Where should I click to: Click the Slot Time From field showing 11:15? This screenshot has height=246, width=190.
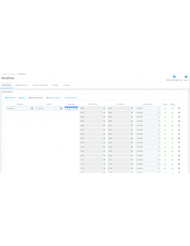coord(91,164)
